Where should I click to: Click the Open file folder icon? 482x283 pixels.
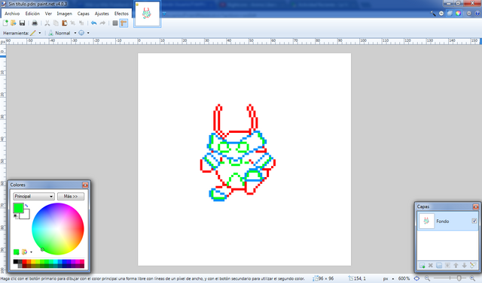[14, 23]
